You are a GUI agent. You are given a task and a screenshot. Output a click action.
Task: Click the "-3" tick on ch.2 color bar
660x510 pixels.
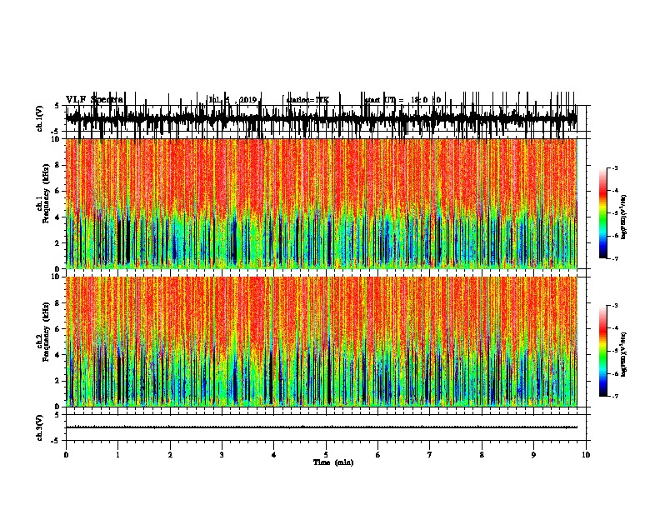(x=614, y=306)
